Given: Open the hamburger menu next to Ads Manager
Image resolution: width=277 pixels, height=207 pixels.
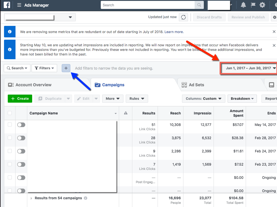Looking at the screenshot, I should [x=19, y=5].
